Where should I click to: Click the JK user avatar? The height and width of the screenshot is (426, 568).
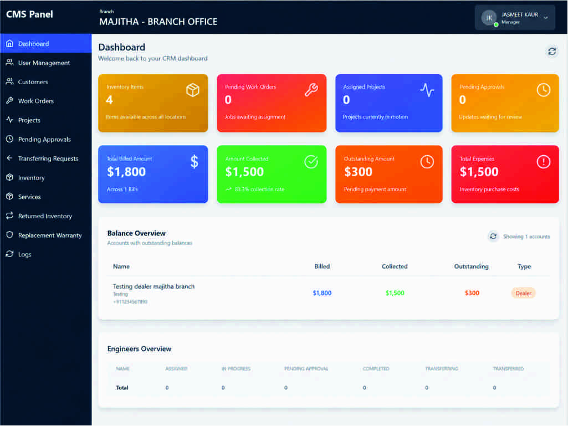(489, 18)
